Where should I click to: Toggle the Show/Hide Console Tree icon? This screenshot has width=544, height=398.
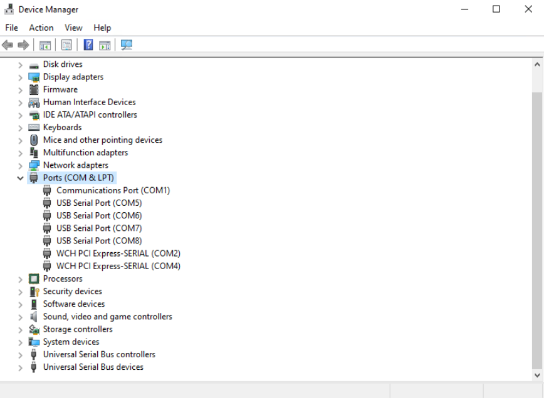[45, 45]
